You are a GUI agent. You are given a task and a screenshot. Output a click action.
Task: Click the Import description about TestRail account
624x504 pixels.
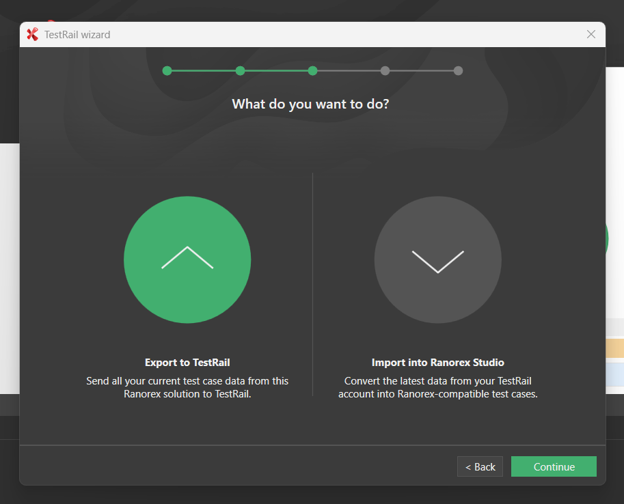tap(437, 387)
